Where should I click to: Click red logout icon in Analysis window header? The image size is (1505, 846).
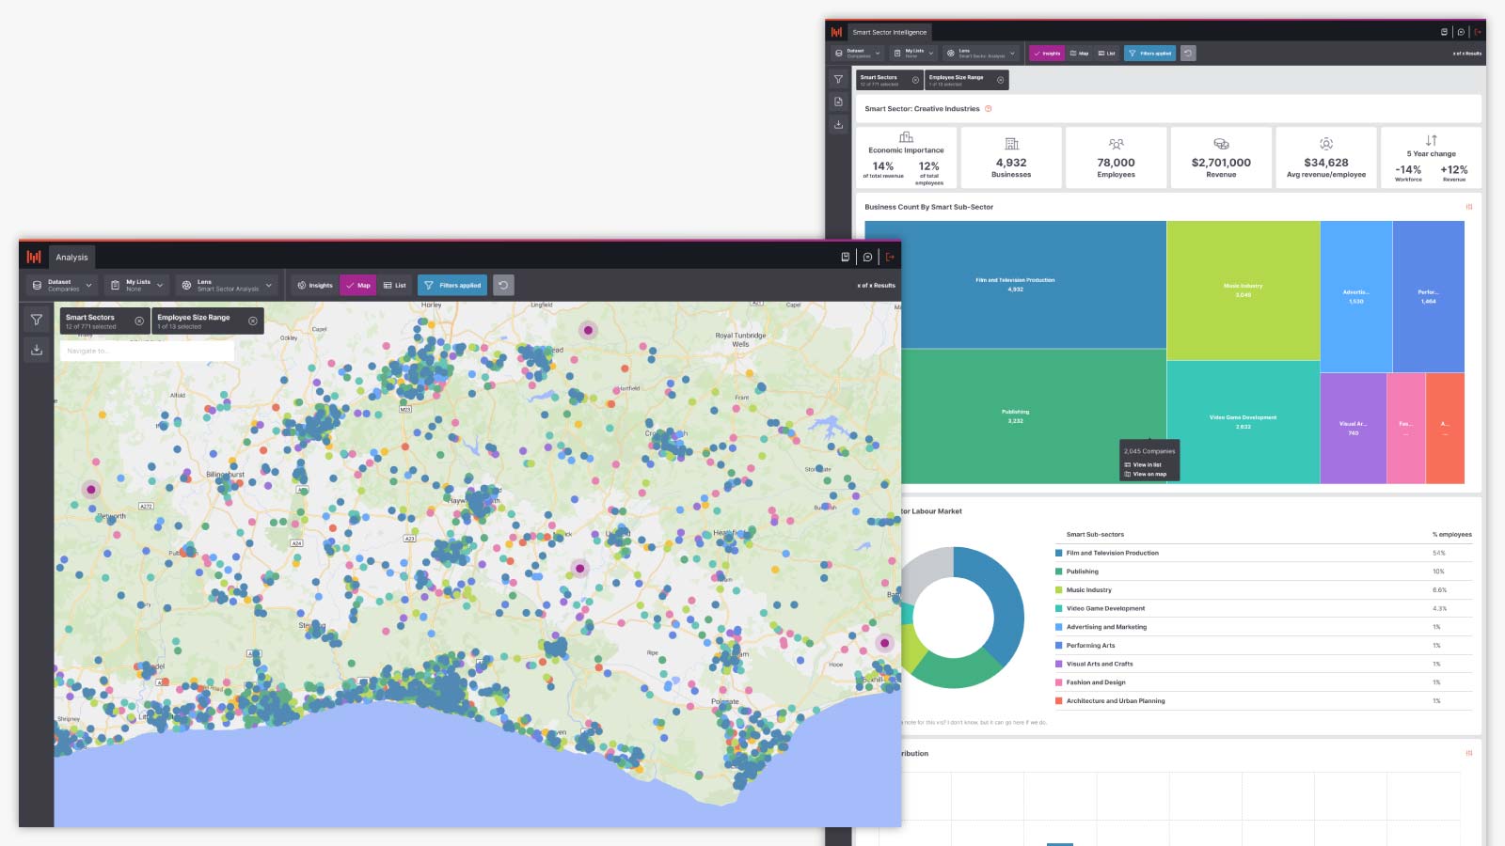click(x=890, y=257)
